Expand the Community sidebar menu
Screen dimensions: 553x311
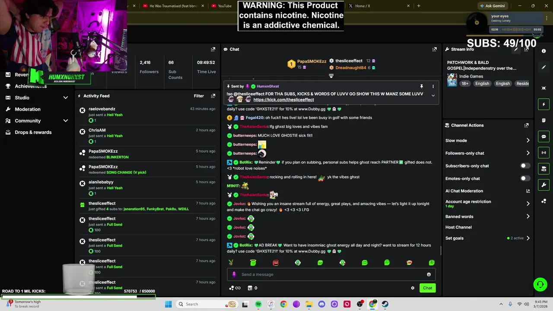pyautogui.click(x=66, y=121)
